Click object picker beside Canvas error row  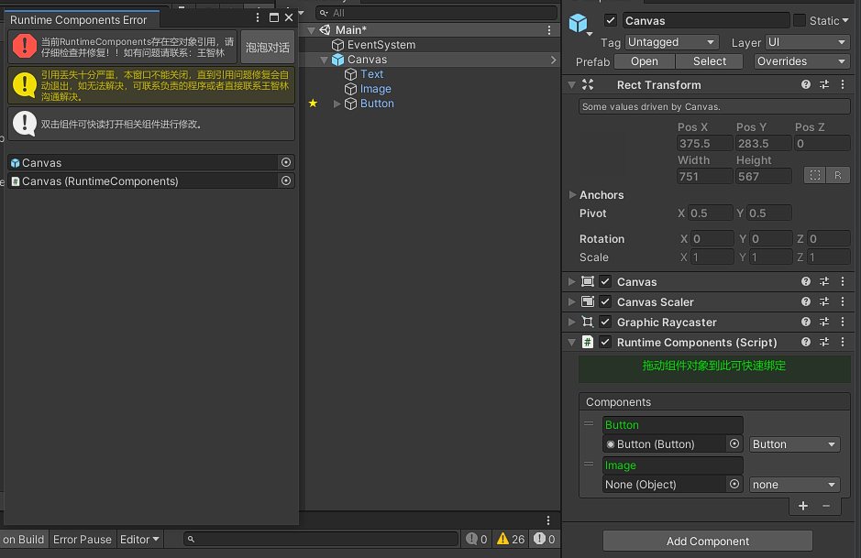pyautogui.click(x=286, y=162)
